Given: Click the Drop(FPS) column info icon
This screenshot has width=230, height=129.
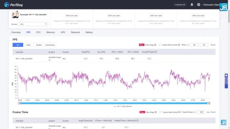Looking at the screenshot, I should (156, 52).
